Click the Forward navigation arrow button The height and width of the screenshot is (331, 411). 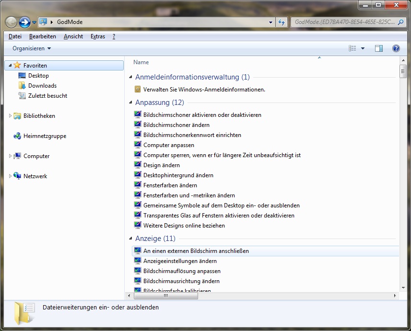pyautogui.click(x=24, y=22)
